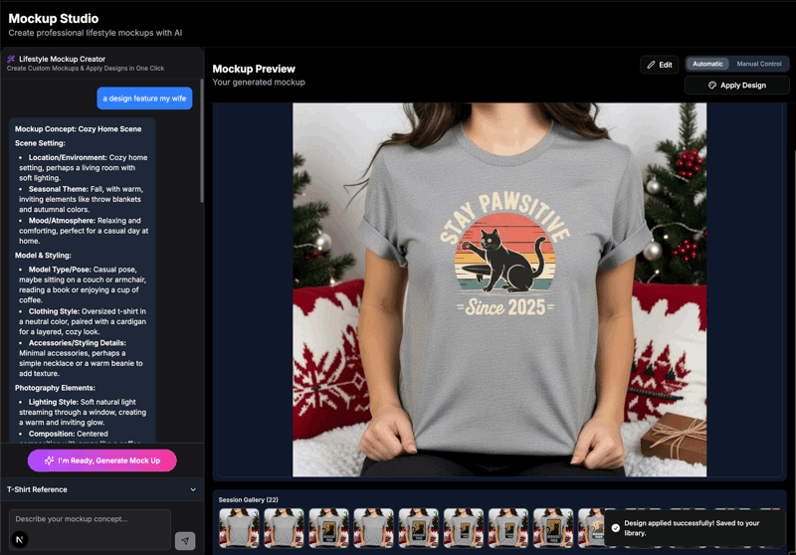796x555 pixels.
Task: Click the I'm Ready, Generate Mock Up button
Action: pyautogui.click(x=102, y=461)
